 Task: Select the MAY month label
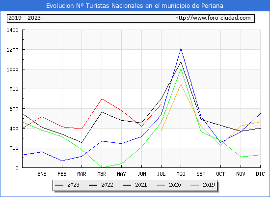pyautogui.click(x=121, y=174)
